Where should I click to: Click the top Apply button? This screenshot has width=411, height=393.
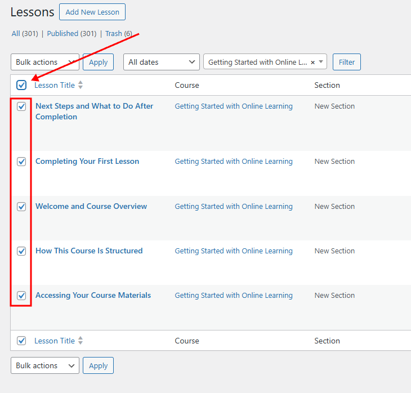point(98,62)
